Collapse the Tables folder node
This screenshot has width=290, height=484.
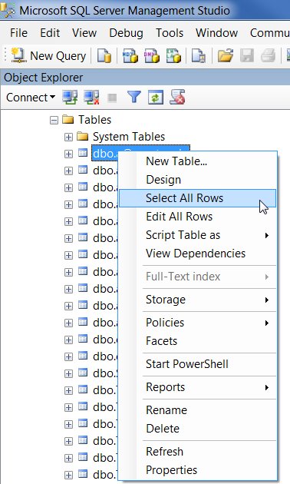54,120
